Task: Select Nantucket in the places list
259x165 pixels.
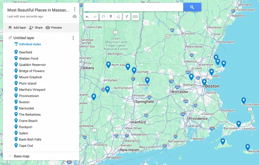Action: (x=26, y=108)
